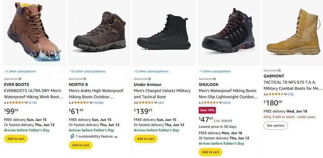The height and width of the screenshot is (158, 323).
Task: Click the Sponsored info icon for NORTIV 8
Action: pyautogui.click(x=85, y=79)
